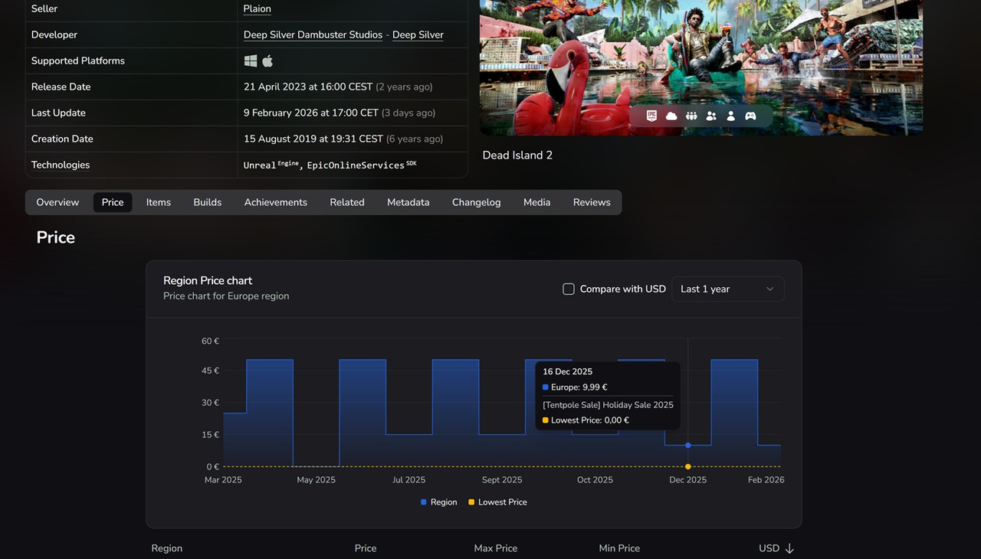This screenshot has height=559, width=981.
Task: Click the Region column header
Action: [166, 548]
